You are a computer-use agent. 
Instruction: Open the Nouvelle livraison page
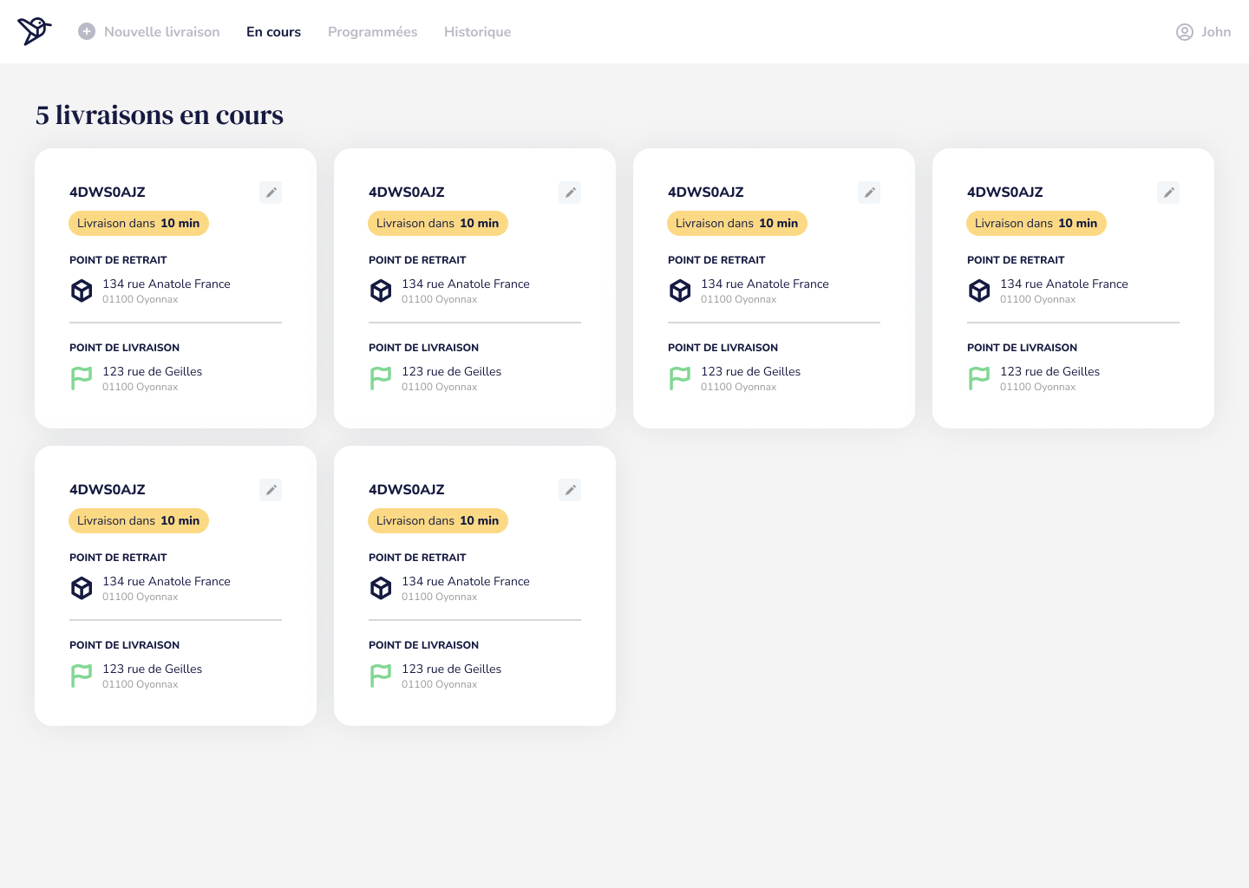tap(161, 32)
